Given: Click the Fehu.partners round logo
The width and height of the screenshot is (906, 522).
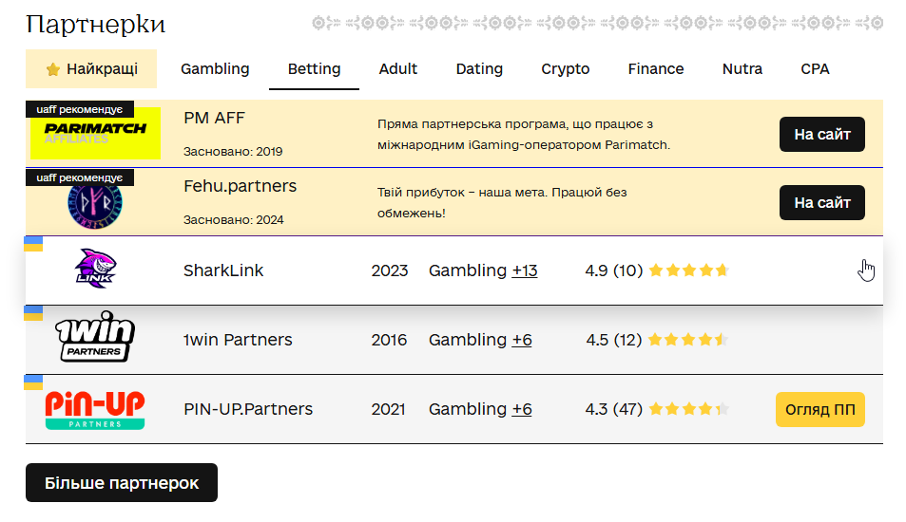Looking at the screenshot, I should (95, 202).
